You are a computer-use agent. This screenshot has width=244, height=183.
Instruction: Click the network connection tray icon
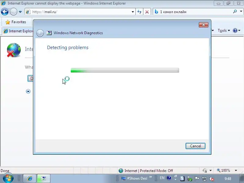204,179
